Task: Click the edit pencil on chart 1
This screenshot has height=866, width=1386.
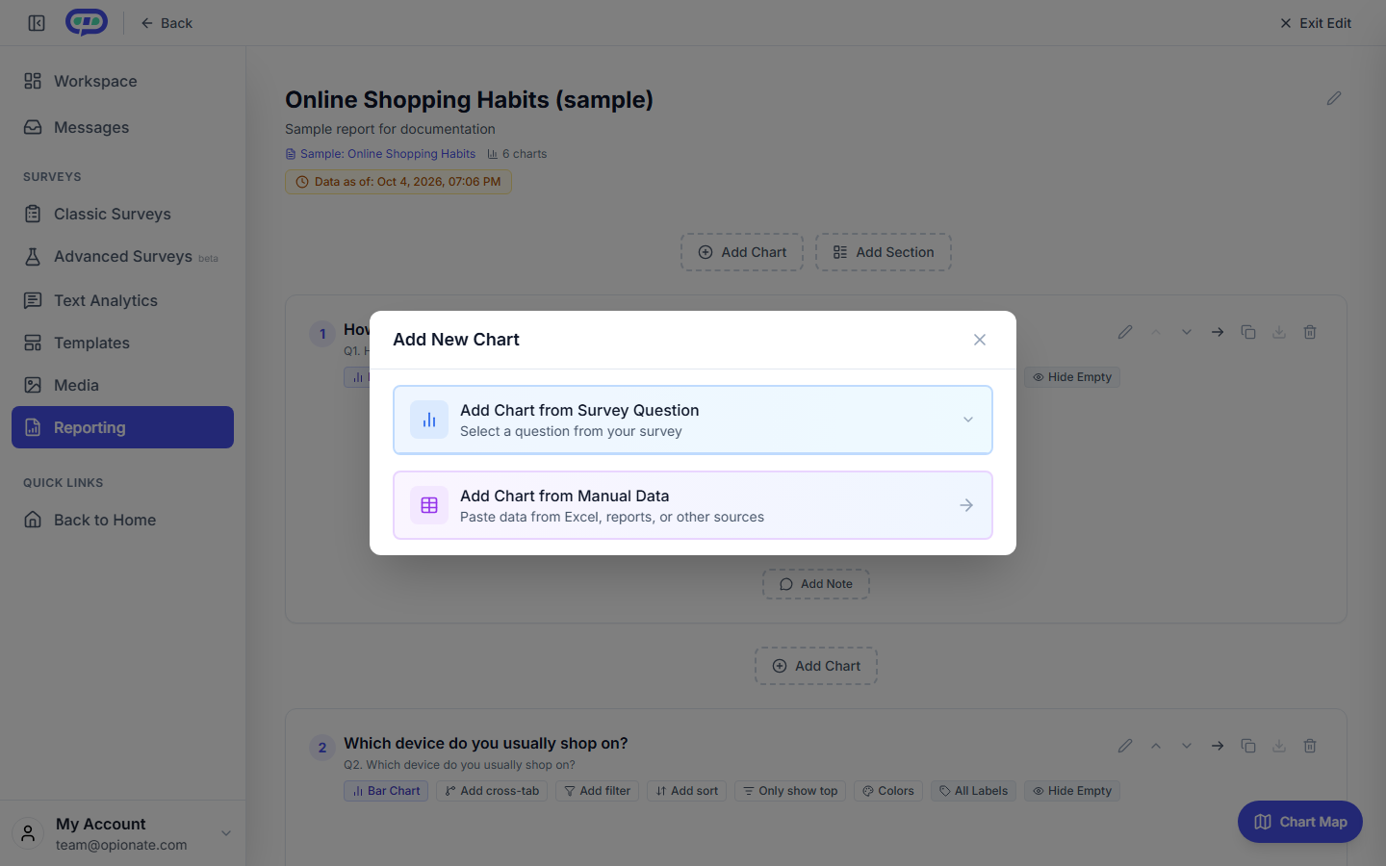Action: 1125,332
